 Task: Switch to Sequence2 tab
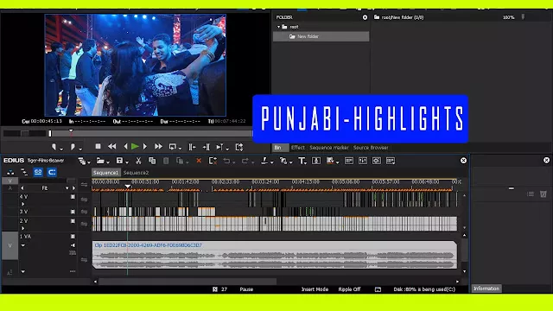click(136, 173)
